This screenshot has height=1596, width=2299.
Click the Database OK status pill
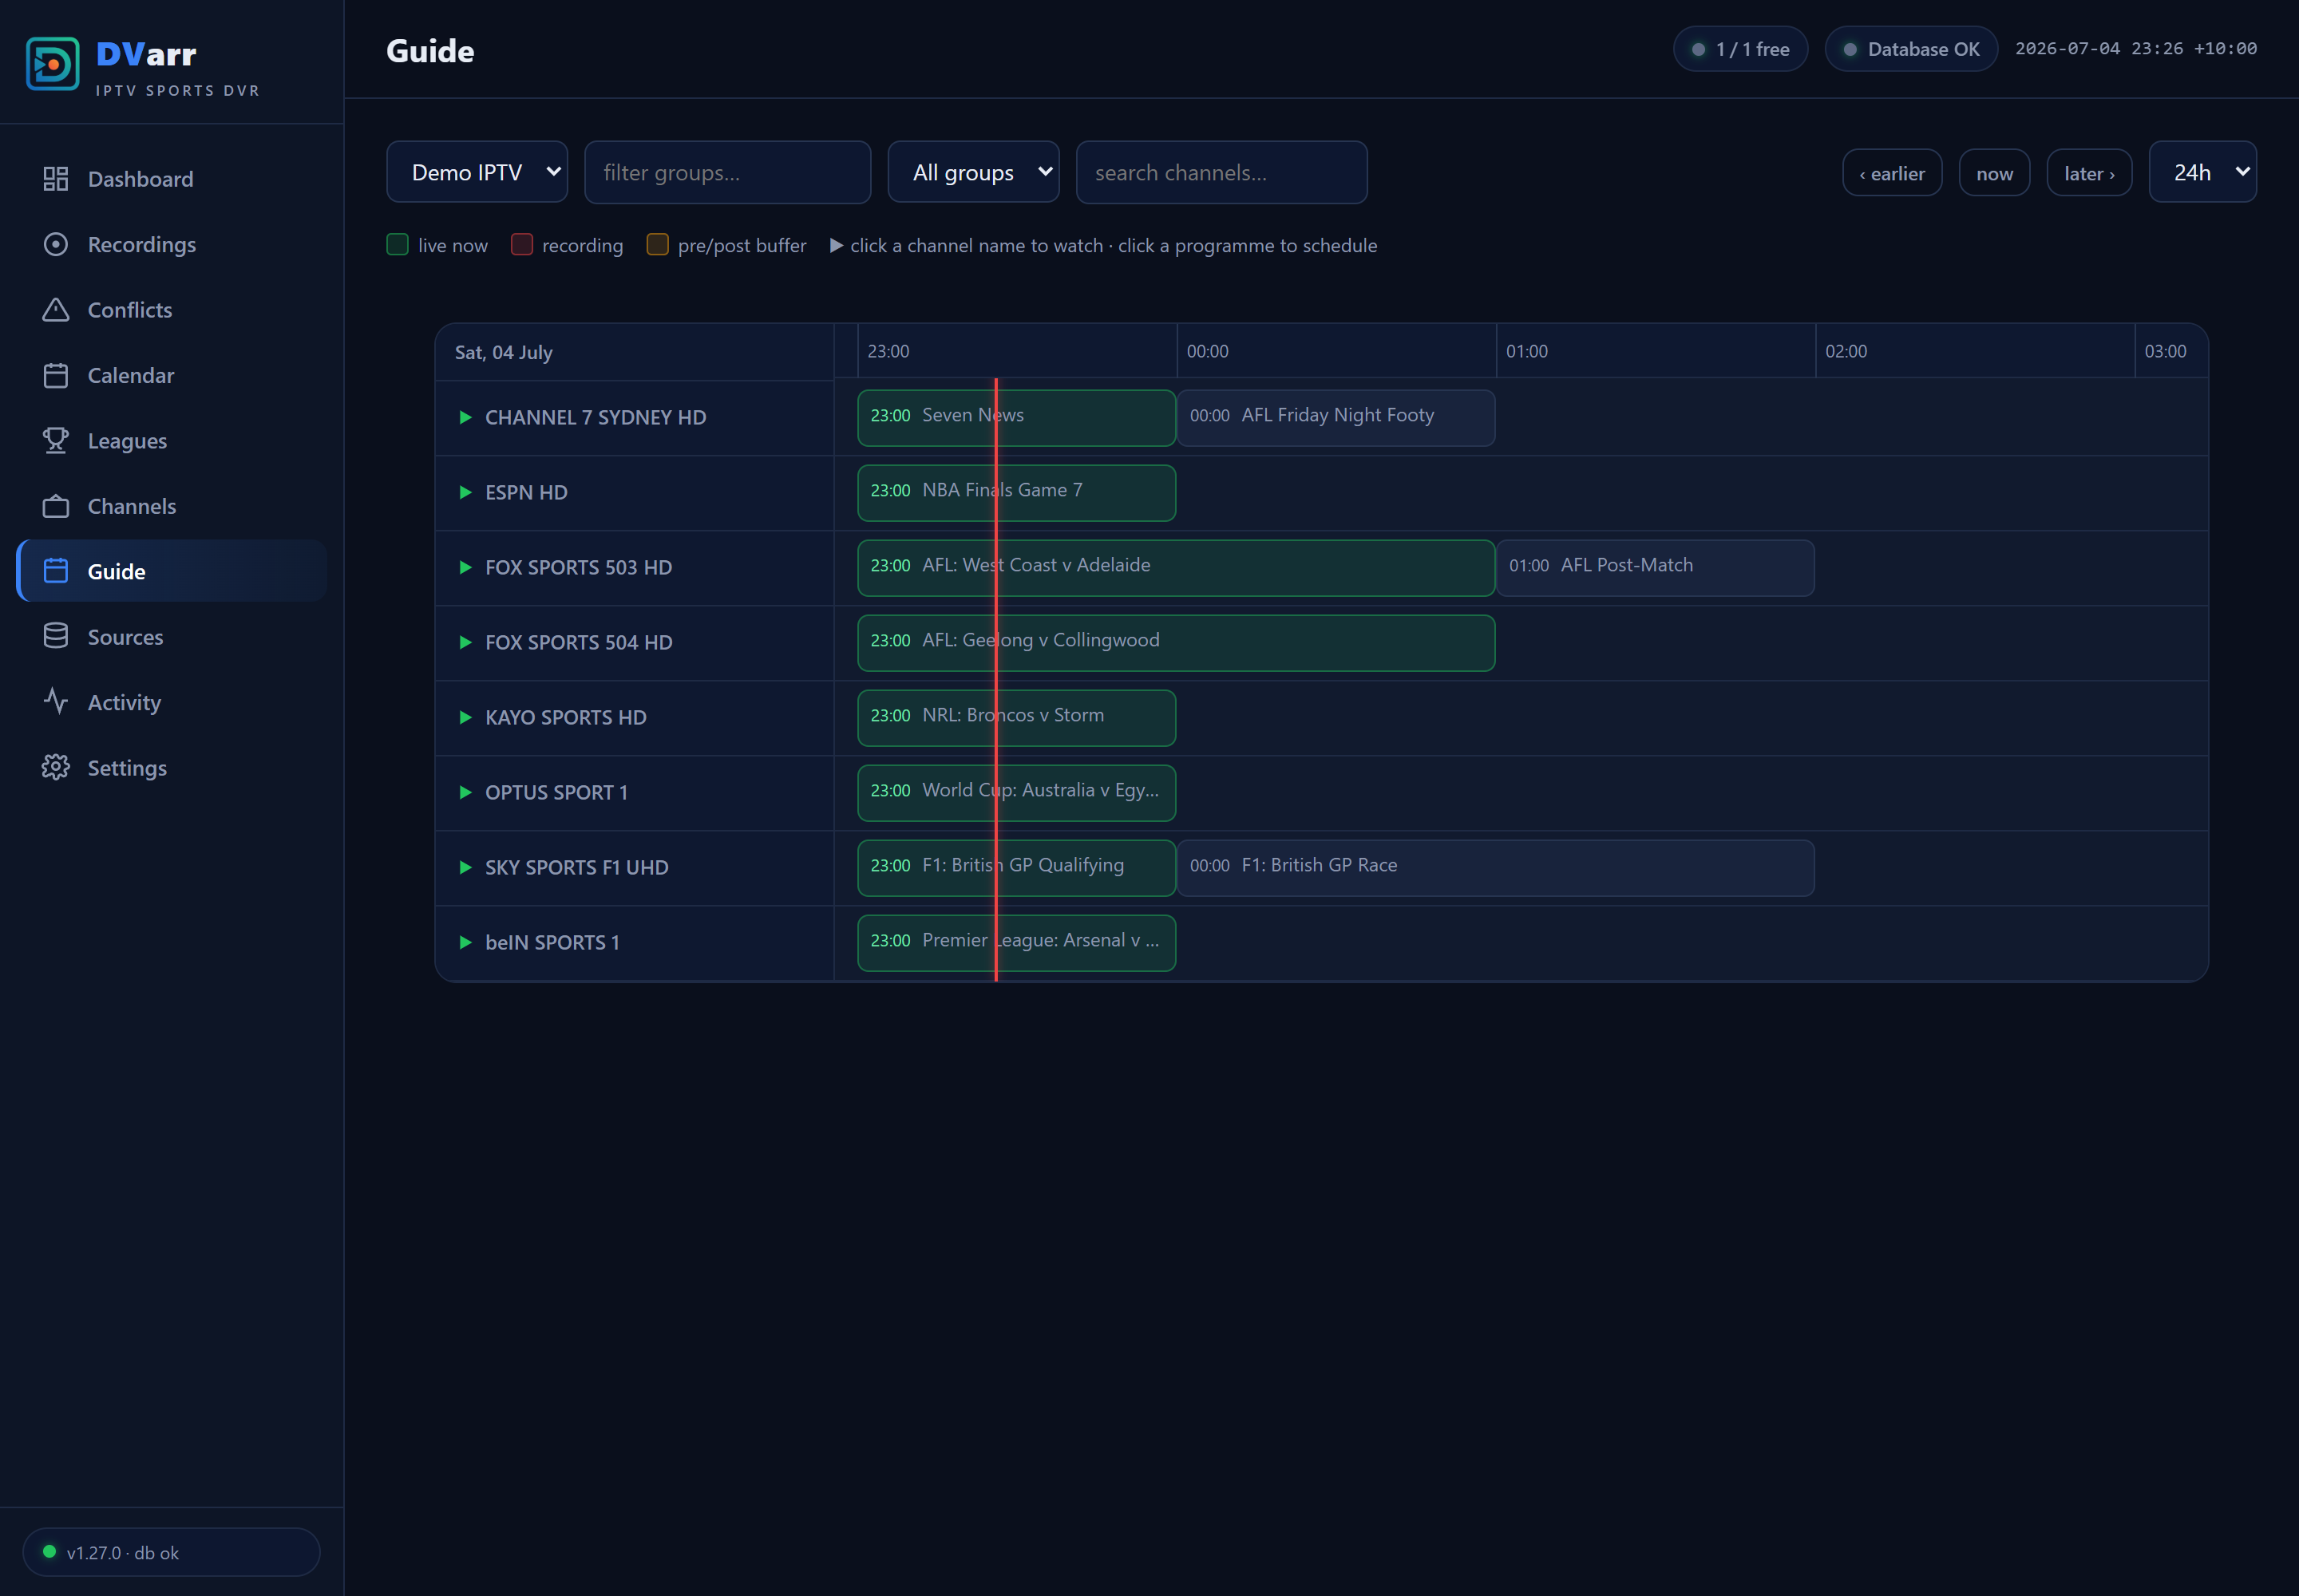[1911, 49]
